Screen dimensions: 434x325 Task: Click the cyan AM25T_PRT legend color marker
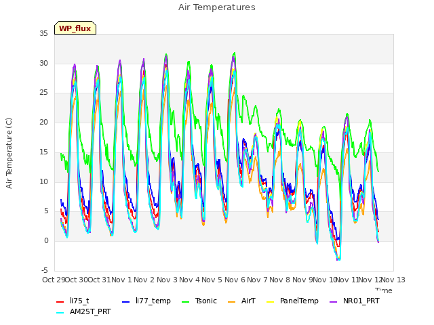60,312
